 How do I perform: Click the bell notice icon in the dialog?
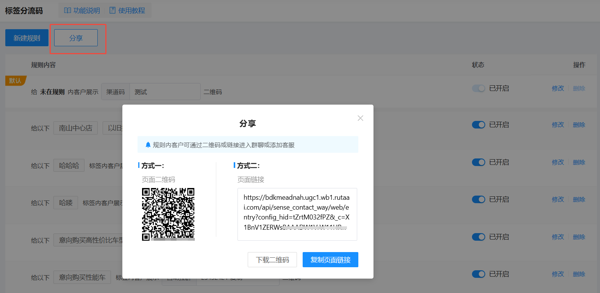point(148,145)
